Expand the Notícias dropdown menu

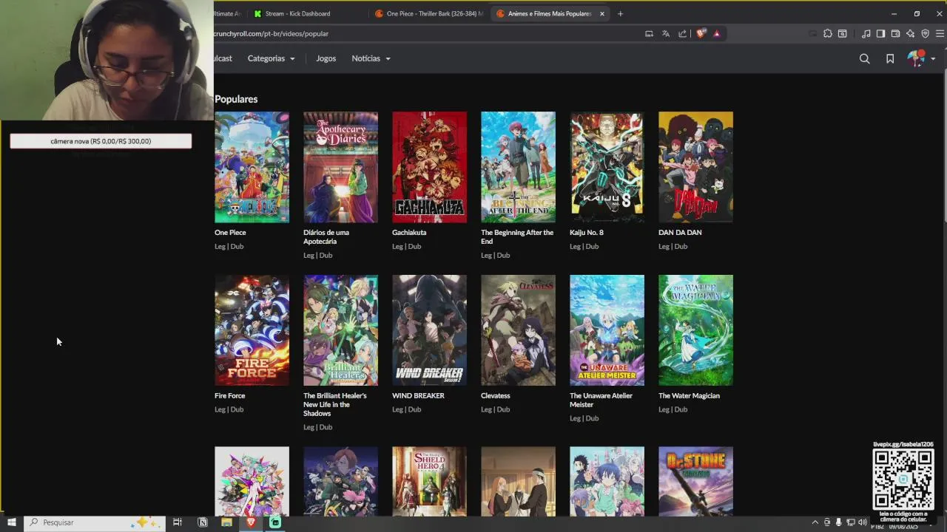point(371,58)
